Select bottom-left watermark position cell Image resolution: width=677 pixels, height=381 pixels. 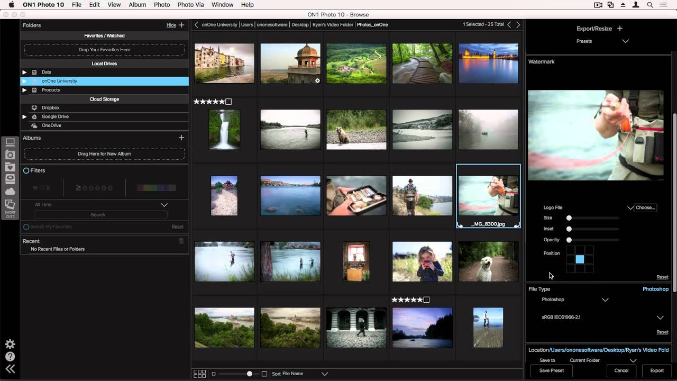click(x=571, y=268)
